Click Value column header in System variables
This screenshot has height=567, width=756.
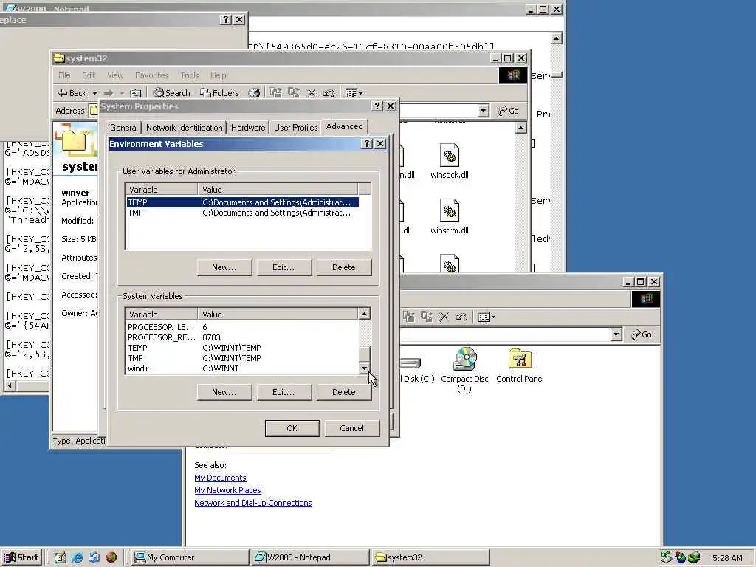point(278,315)
